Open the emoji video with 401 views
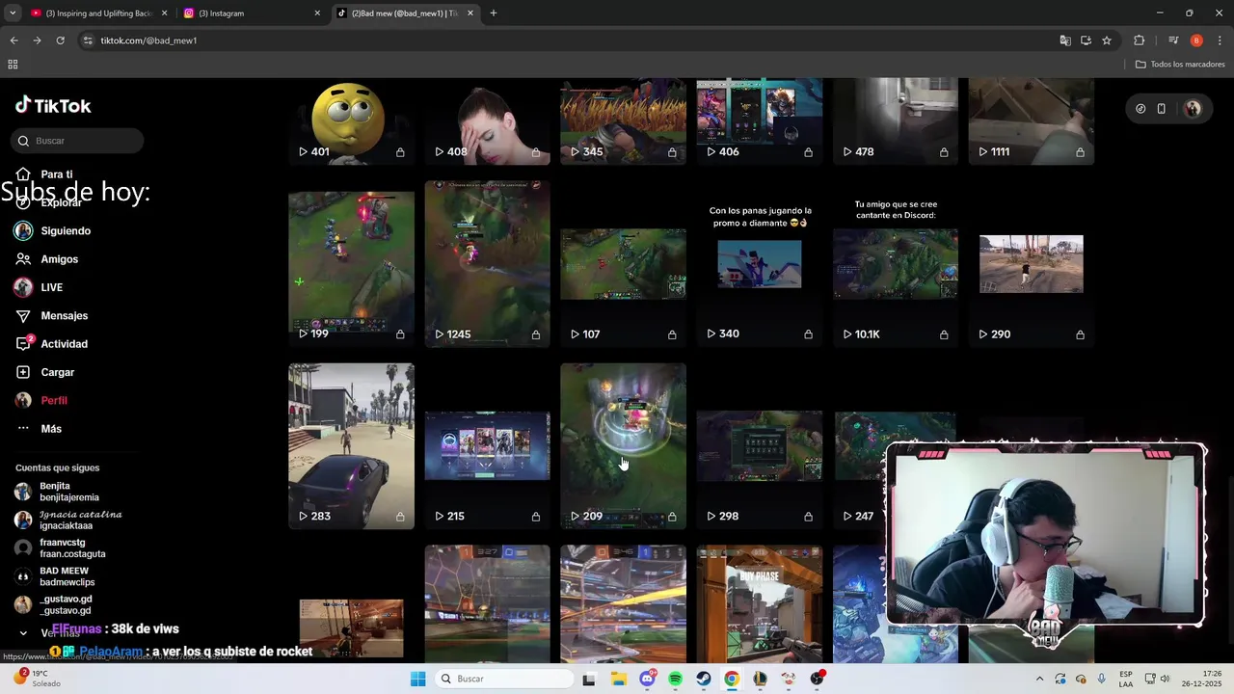The image size is (1234, 694). pos(351,120)
